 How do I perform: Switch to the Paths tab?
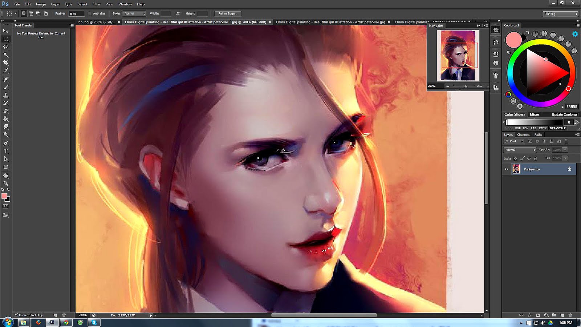pos(538,134)
